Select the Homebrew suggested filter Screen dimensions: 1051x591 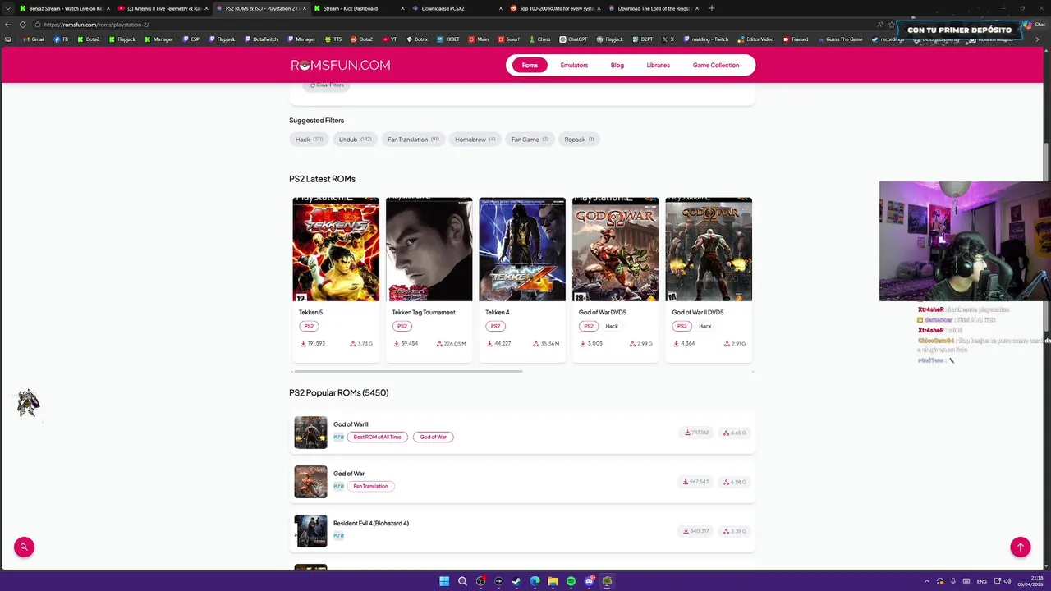point(475,140)
